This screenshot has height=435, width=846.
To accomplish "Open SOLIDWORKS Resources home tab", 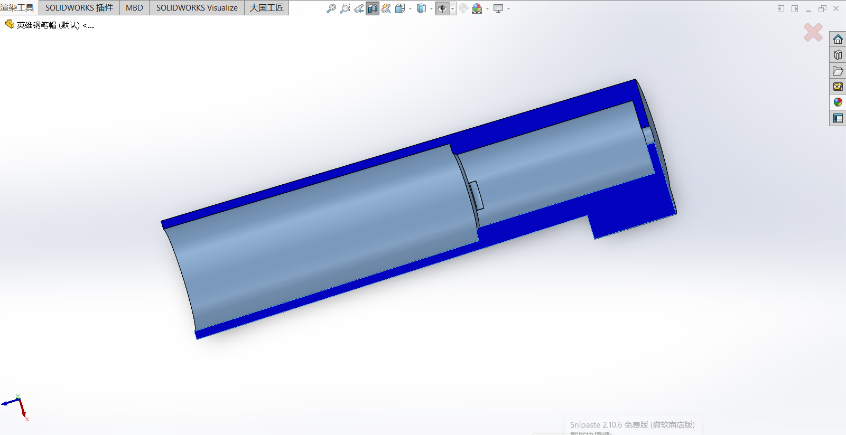I will (838, 39).
